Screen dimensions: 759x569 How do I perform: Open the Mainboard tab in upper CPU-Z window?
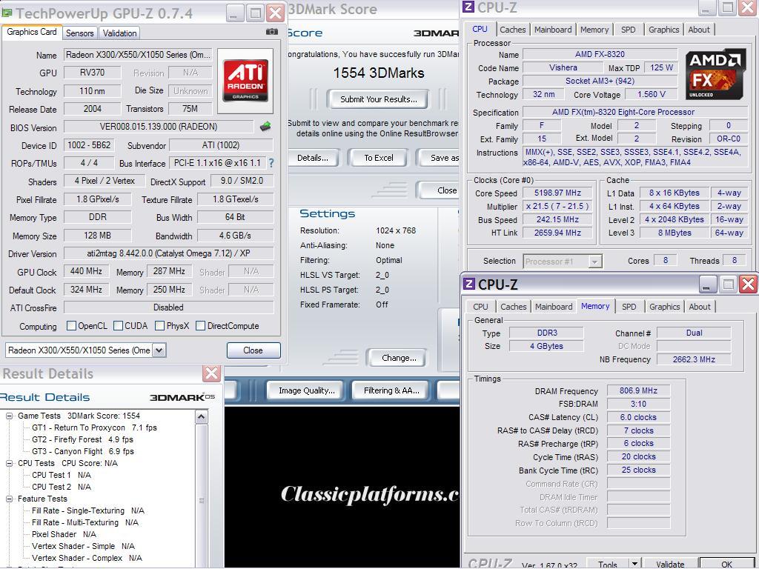553,30
